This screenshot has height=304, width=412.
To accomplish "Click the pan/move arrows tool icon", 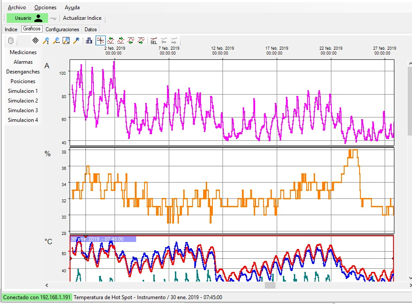I will tap(36, 40).
